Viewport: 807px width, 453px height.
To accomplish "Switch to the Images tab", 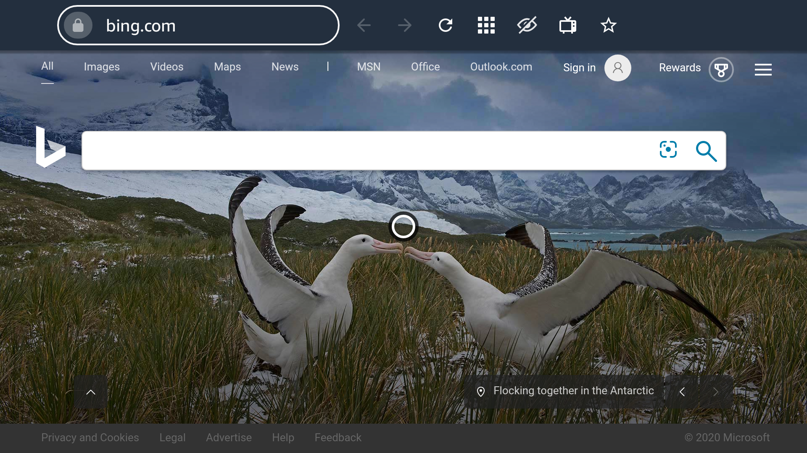I will click(102, 67).
